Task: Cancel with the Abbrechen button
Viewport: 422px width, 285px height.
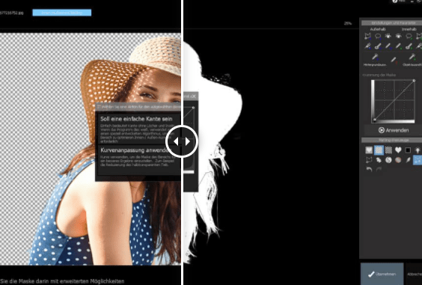Action: coord(415,274)
